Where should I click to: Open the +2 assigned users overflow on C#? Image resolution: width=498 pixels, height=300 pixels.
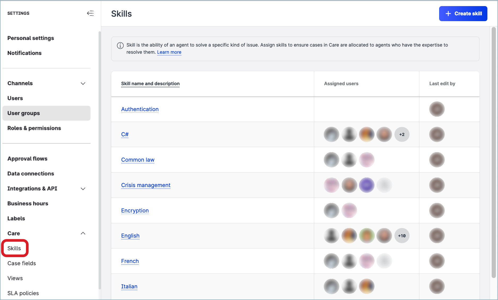pyautogui.click(x=402, y=134)
